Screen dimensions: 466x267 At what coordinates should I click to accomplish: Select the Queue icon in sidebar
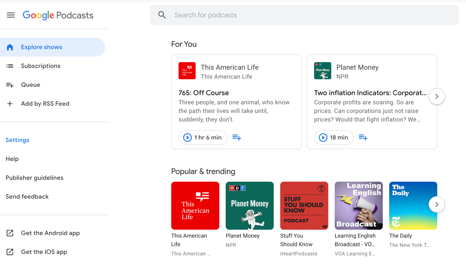pyautogui.click(x=10, y=85)
